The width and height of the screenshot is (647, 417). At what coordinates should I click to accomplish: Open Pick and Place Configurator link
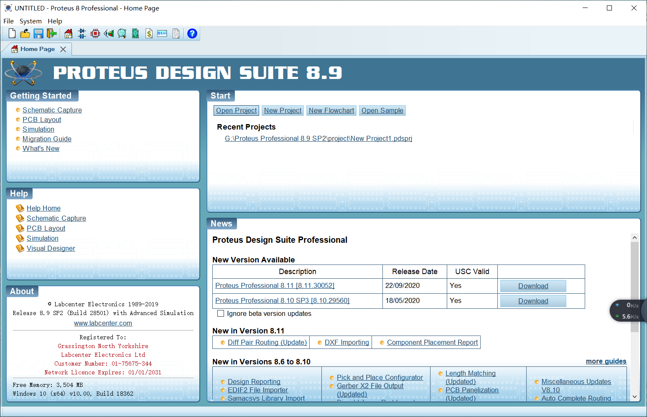coord(380,377)
